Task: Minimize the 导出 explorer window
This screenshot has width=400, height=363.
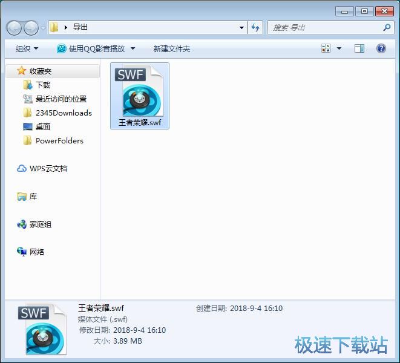Action: click(344, 11)
